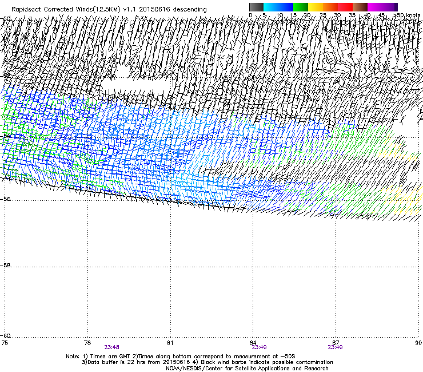Select the '84' longitude axis label

click(x=253, y=343)
